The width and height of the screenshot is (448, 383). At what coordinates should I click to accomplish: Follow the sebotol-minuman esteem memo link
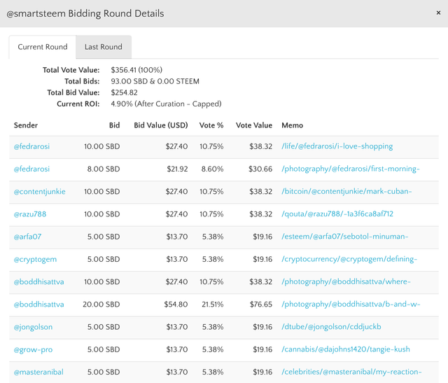(x=345, y=237)
